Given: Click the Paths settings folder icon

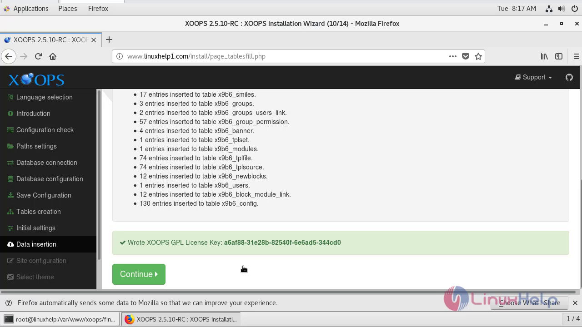Looking at the screenshot, I should click(10, 146).
